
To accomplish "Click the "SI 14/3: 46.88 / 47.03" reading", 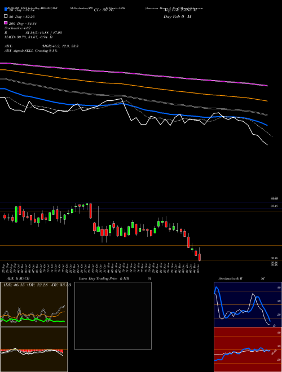I will click(x=44, y=33).
